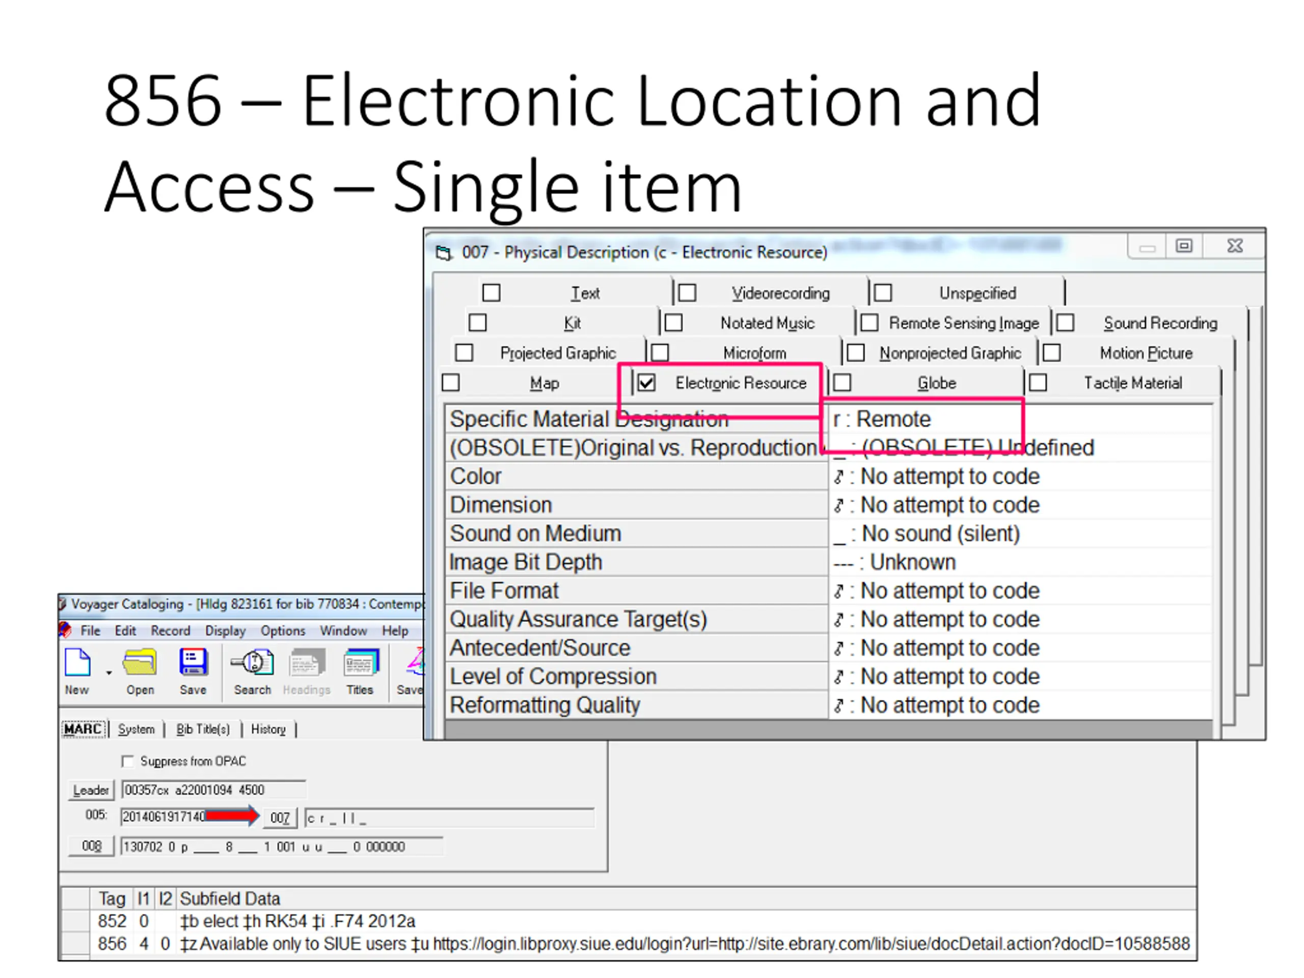Click the 008 value field

pyautogui.click(x=282, y=847)
